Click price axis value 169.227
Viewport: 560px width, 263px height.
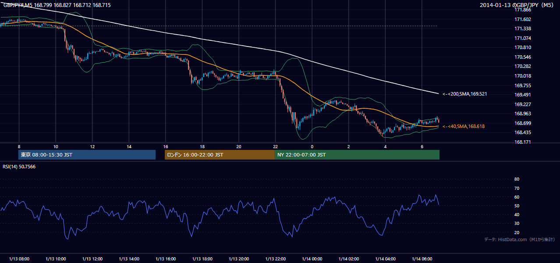coord(522,104)
